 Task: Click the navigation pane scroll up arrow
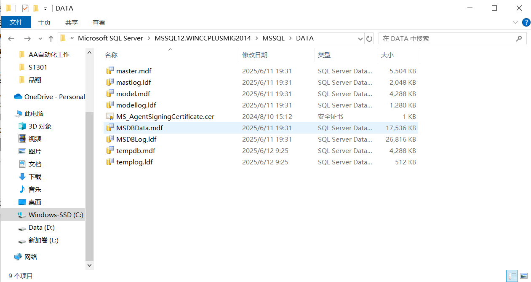(89, 53)
